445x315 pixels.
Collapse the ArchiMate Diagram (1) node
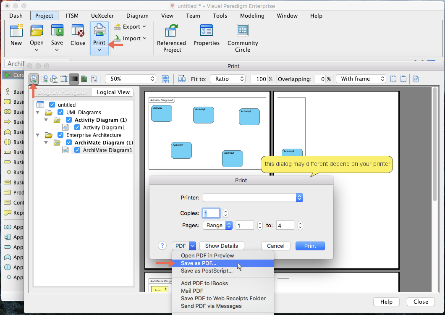point(46,142)
